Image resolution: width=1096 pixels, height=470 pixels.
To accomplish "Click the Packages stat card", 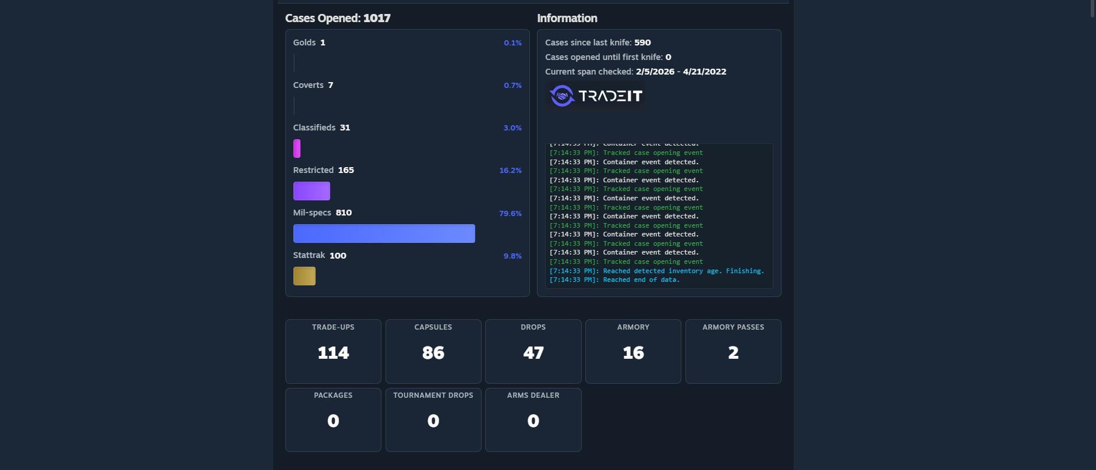I will 333,419.
